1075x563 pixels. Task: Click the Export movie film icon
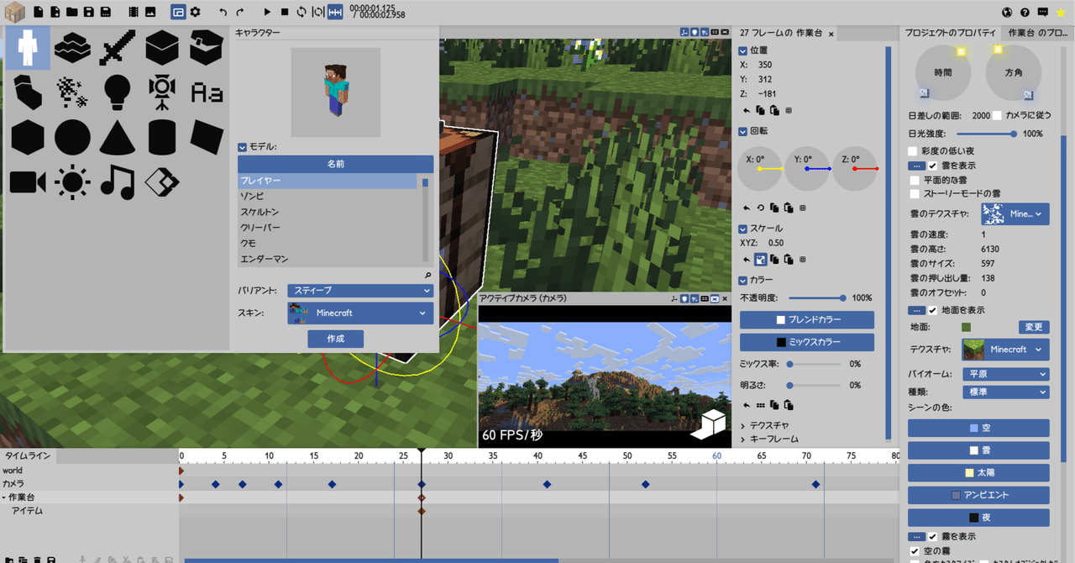tap(134, 12)
